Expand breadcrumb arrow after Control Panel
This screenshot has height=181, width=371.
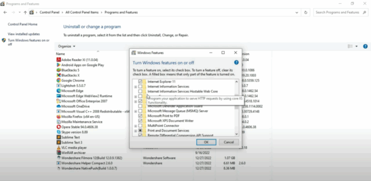click(62, 12)
